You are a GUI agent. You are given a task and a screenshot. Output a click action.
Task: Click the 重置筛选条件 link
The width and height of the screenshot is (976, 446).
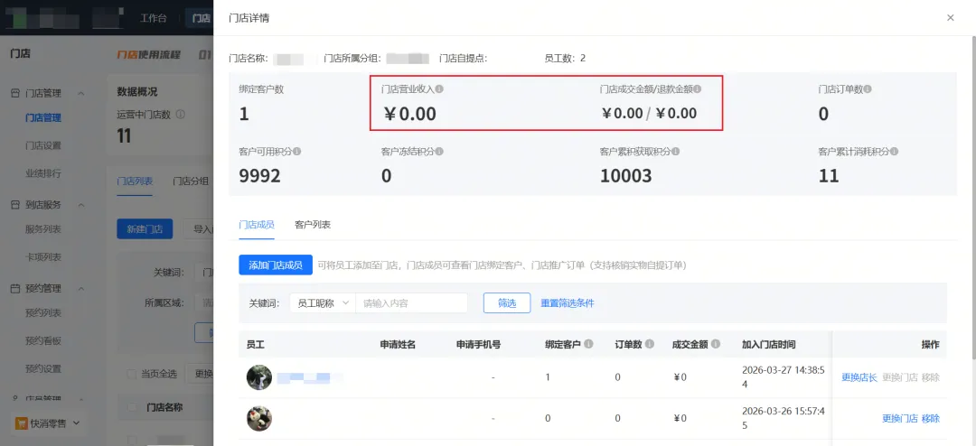[568, 303]
